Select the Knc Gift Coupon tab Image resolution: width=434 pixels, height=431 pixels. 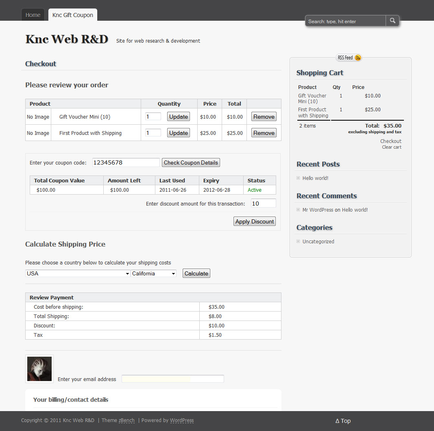click(x=73, y=15)
